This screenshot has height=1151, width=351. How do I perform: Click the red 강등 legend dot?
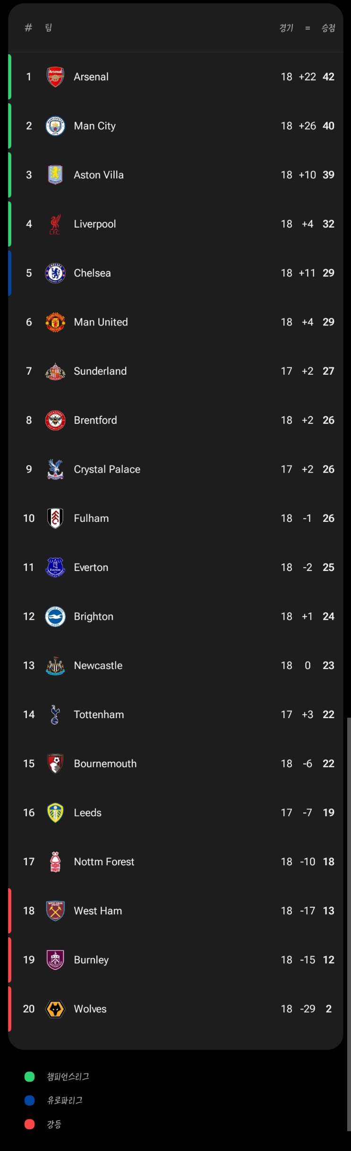30,1124
